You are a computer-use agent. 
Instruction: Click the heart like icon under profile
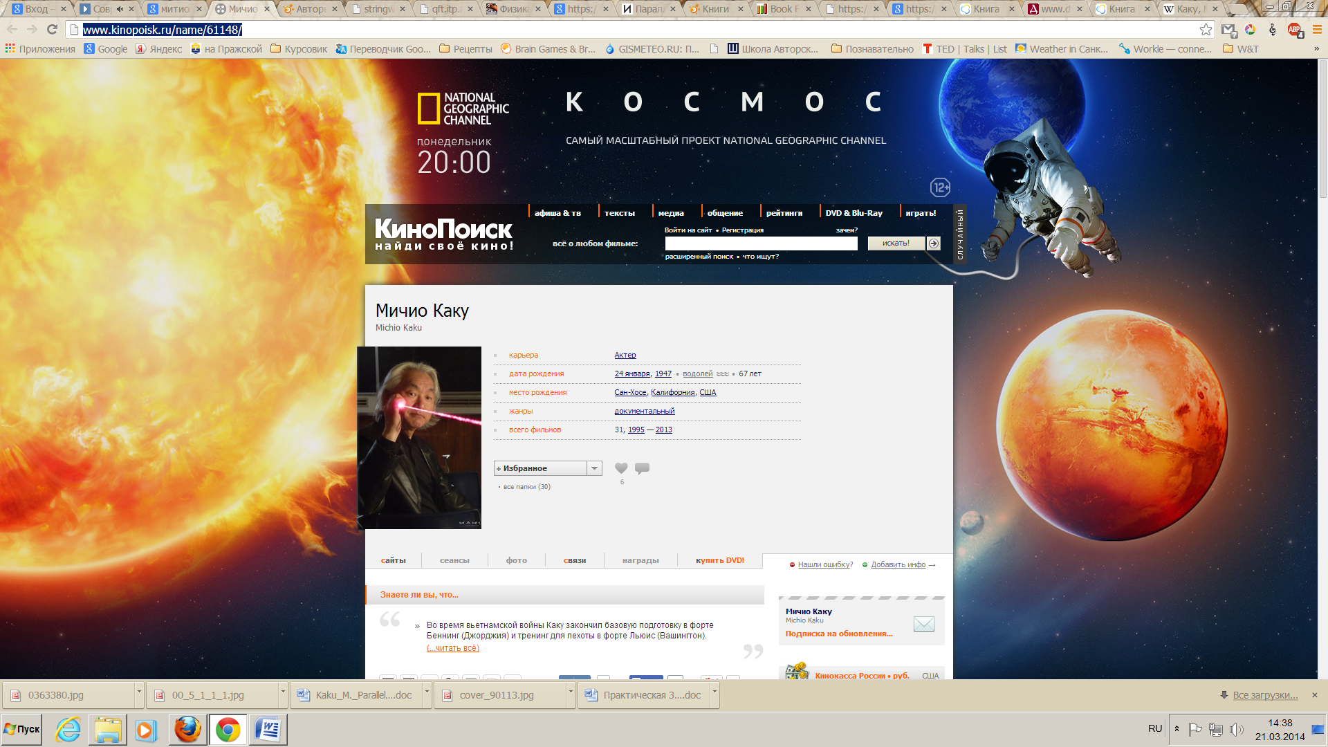click(621, 468)
